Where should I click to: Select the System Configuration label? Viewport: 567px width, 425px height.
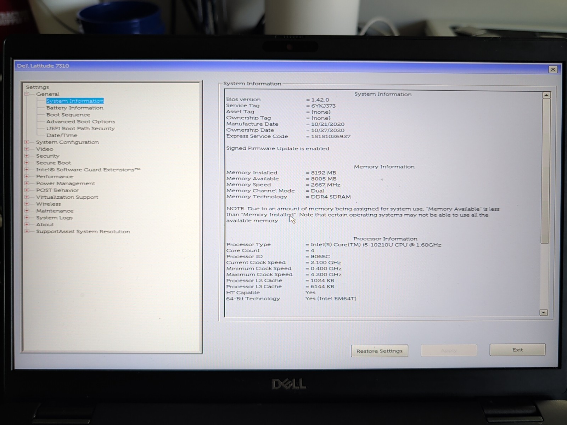point(67,142)
